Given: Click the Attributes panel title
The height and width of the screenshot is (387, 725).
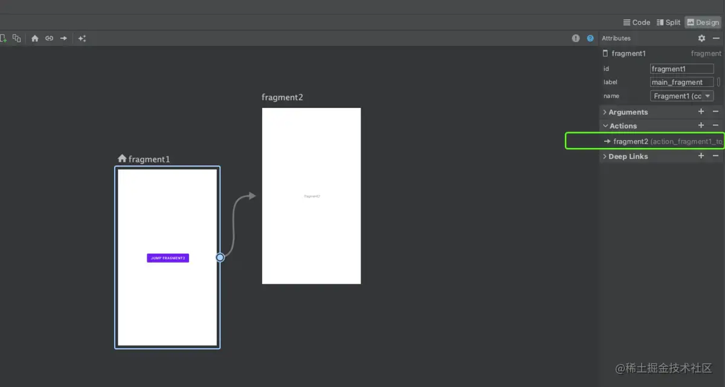Looking at the screenshot, I should 616,38.
